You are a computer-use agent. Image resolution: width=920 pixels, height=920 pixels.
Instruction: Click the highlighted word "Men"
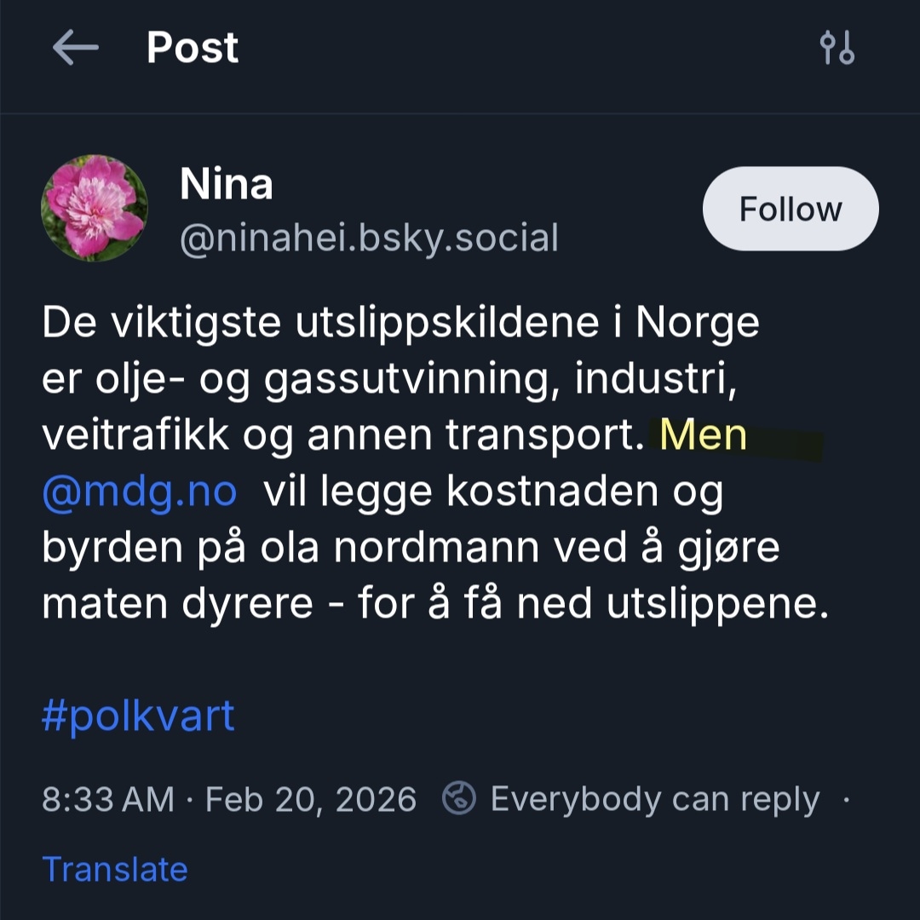pos(704,435)
